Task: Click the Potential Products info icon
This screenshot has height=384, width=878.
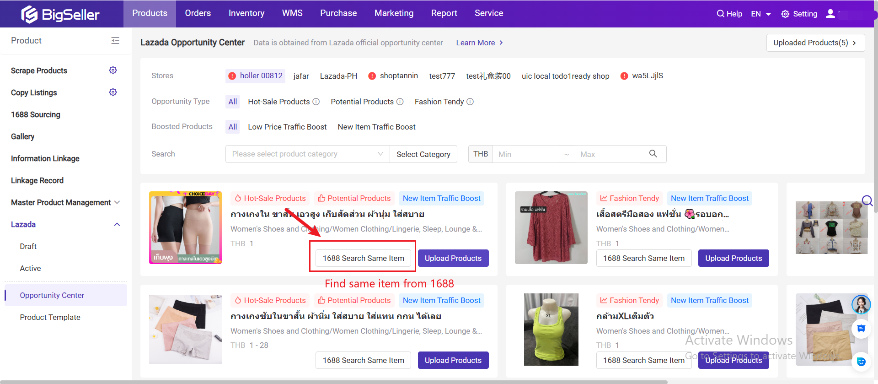Action: pos(400,102)
